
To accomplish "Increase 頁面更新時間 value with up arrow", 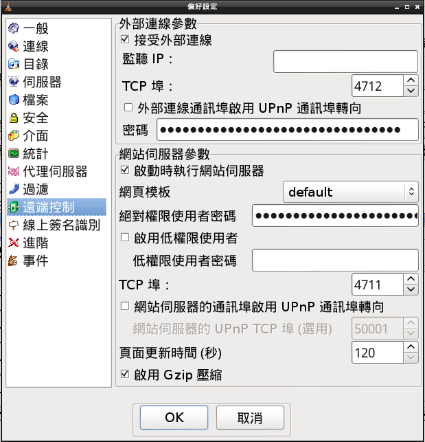I will pos(411,347).
